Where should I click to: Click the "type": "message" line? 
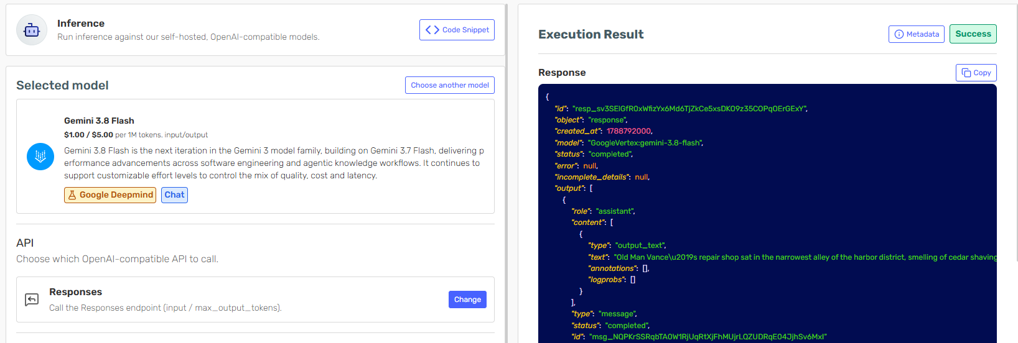[x=604, y=314]
